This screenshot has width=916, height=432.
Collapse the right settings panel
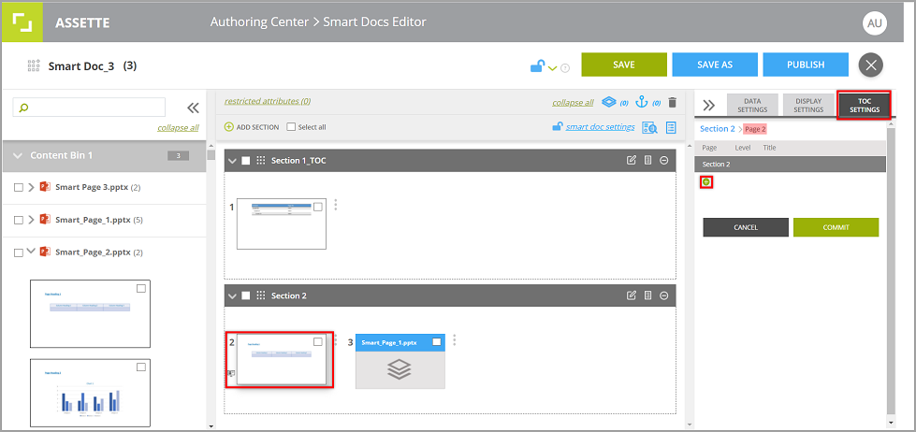point(708,105)
